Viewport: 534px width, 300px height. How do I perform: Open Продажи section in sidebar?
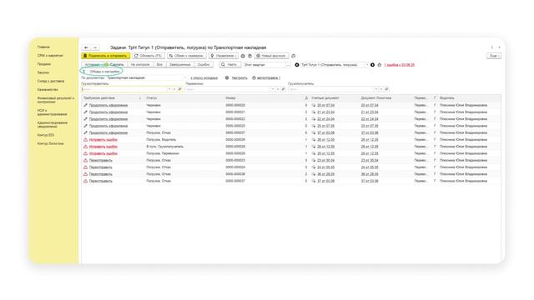(44, 64)
